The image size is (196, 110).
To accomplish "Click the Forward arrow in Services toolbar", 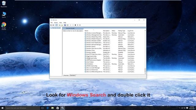I will [53, 25].
